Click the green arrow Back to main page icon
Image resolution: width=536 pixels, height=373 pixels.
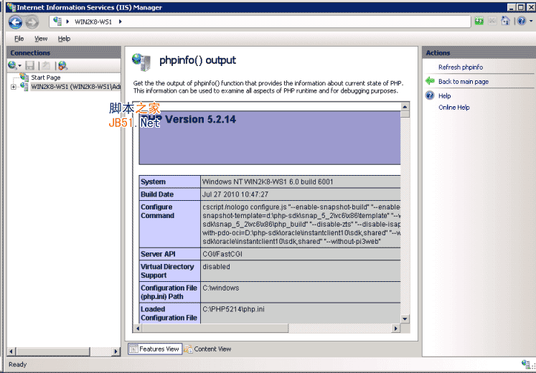click(430, 81)
